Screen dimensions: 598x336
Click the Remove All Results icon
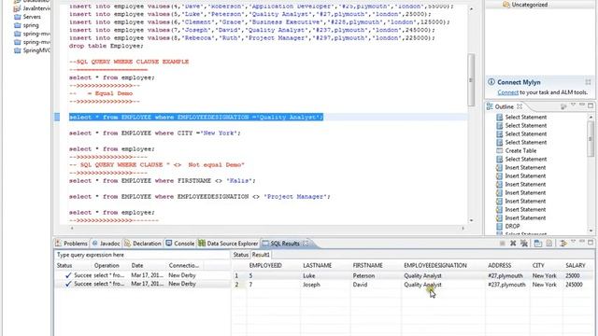click(x=524, y=243)
